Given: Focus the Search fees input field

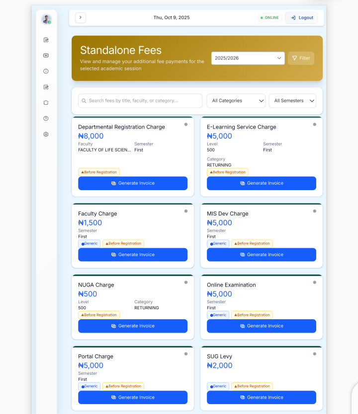Looking at the screenshot, I should pos(140,101).
